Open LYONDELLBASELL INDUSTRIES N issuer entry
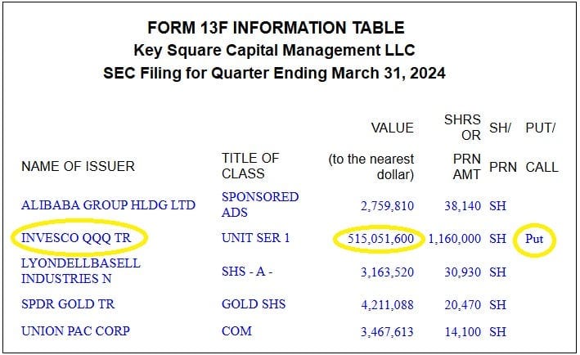580x355 pixels. pos(81,271)
